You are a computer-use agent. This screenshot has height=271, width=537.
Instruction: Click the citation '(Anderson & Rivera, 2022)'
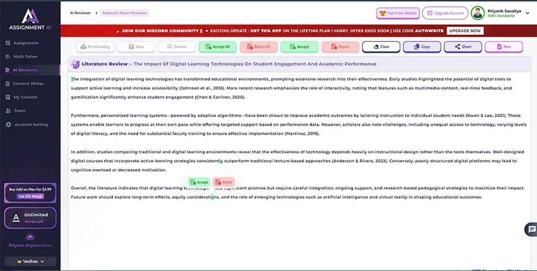360,161
